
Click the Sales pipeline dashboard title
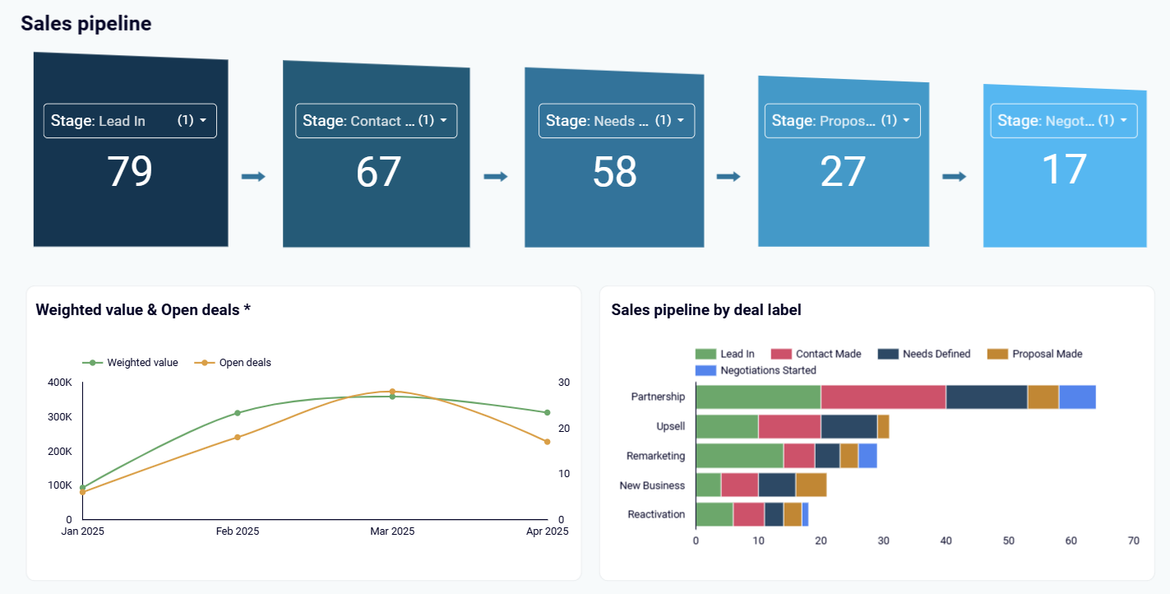tap(86, 23)
